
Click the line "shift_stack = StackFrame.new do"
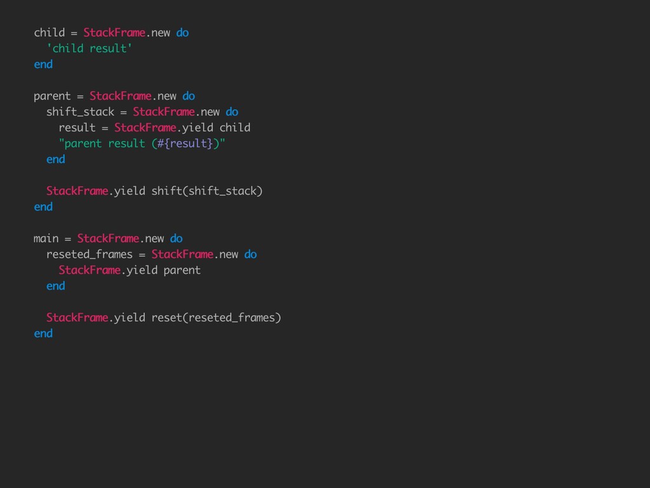[x=142, y=112]
